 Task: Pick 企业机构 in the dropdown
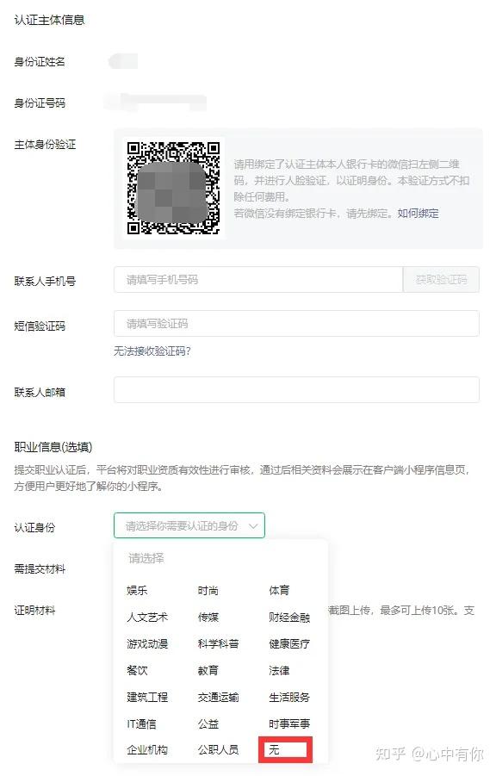147,750
